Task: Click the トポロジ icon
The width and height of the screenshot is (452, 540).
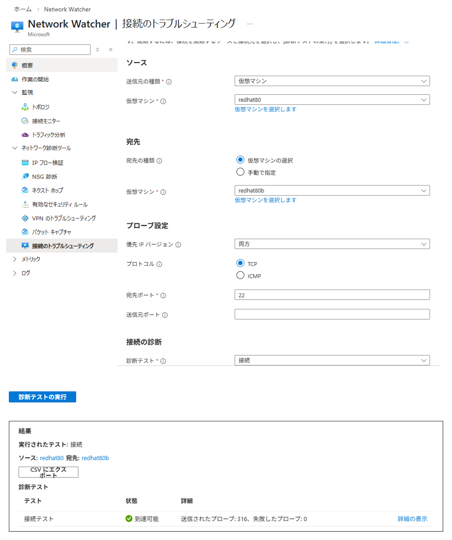Action: 25,107
